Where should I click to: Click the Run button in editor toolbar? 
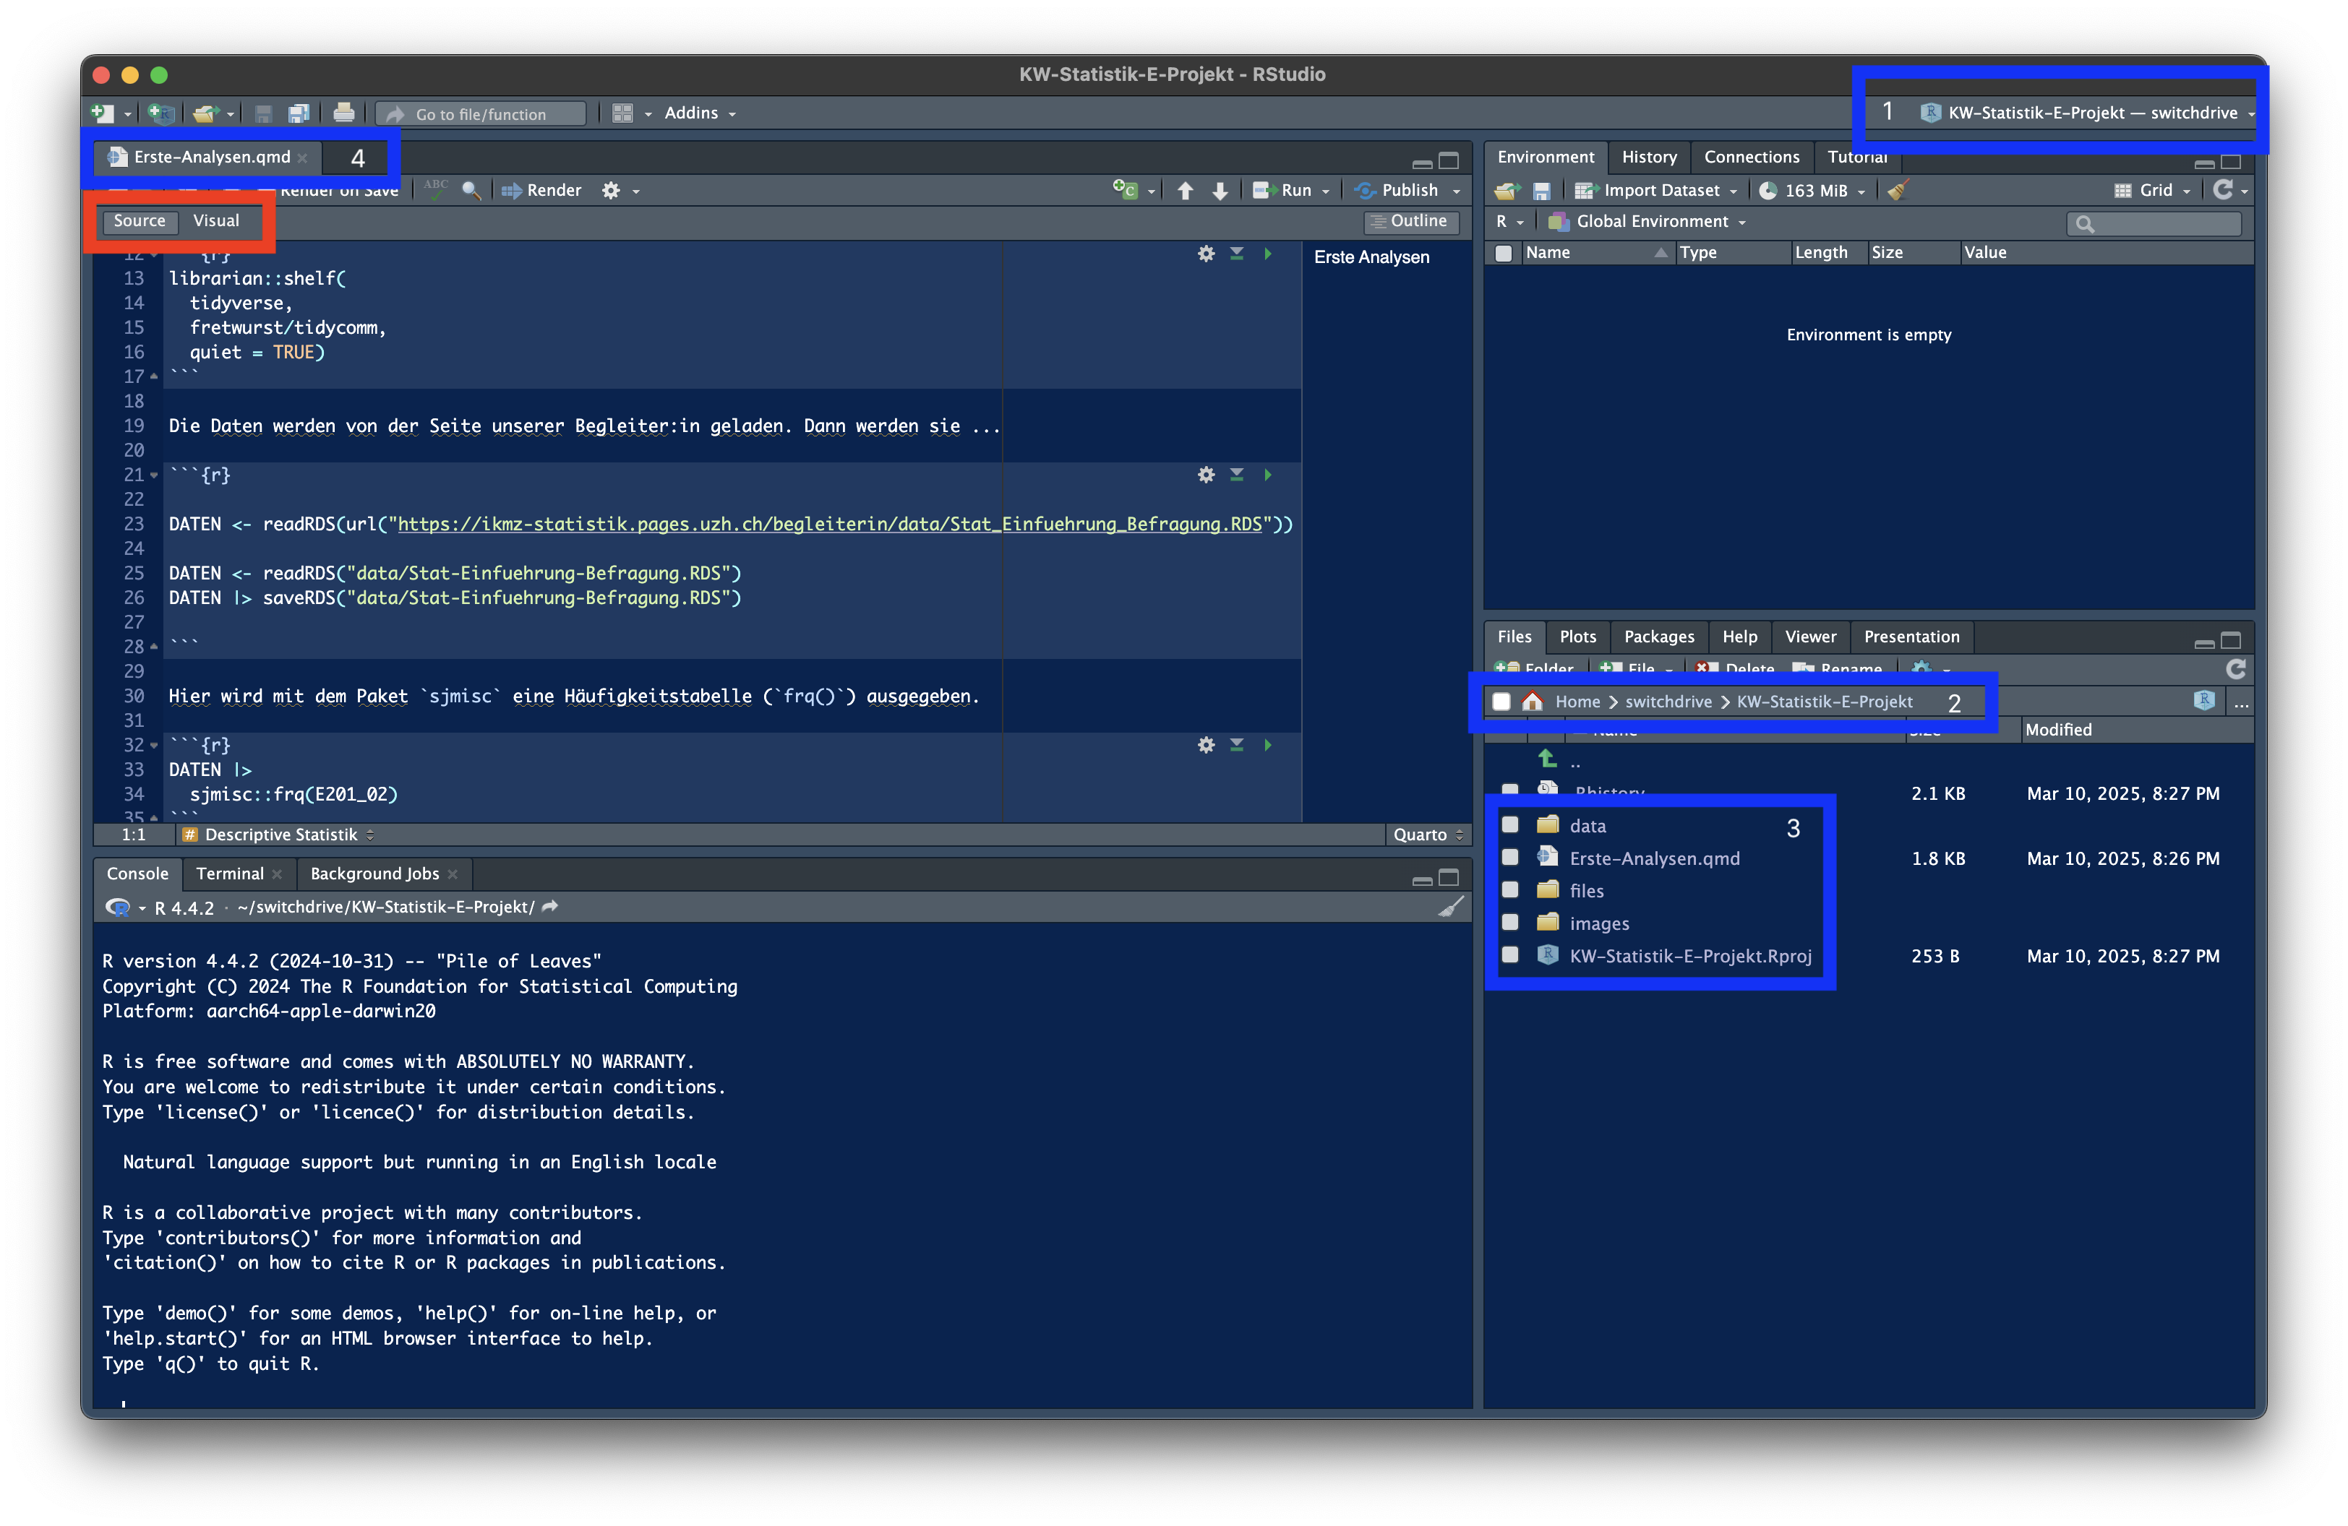pyautogui.click(x=1282, y=190)
